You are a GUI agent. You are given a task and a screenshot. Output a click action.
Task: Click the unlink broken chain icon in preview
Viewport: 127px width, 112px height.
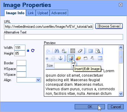(x=53, y=58)
